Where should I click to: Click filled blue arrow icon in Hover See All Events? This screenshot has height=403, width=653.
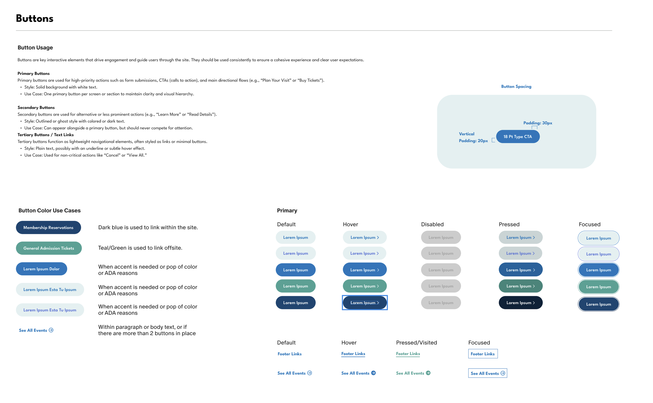point(374,373)
